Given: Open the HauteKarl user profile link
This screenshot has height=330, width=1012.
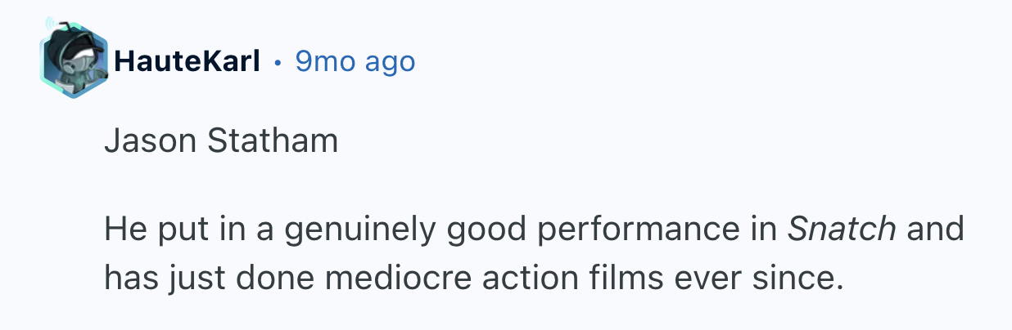Looking at the screenshot, I should click(x=187, y=60).
